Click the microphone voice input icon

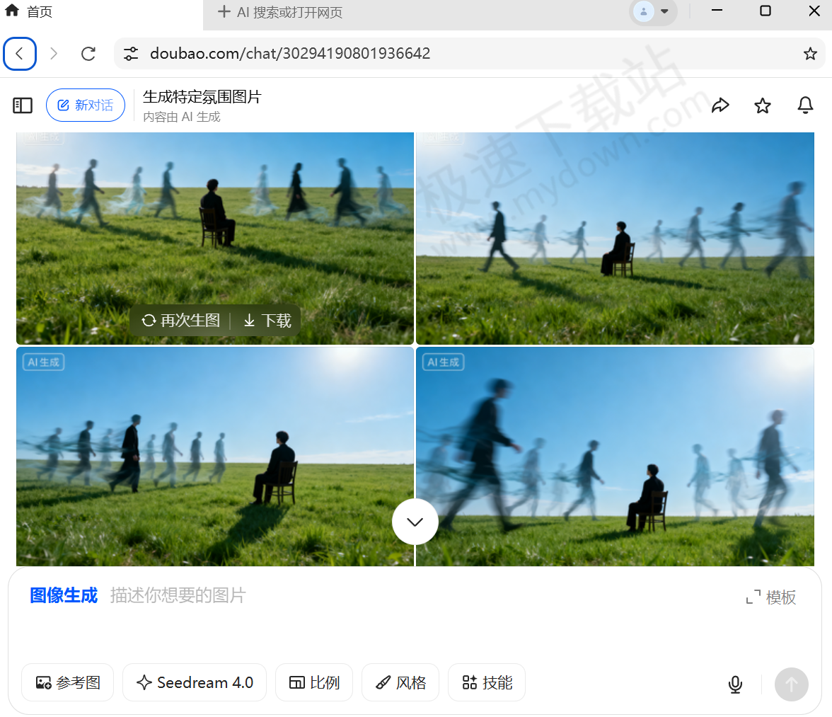tap(735, 684)
